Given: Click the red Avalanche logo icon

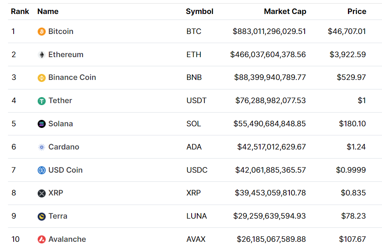Looking at the screenshot, I should (41, 239).
